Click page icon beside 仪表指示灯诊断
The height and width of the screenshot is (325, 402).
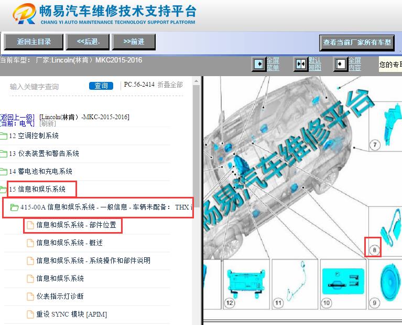(x=30, y=297)
